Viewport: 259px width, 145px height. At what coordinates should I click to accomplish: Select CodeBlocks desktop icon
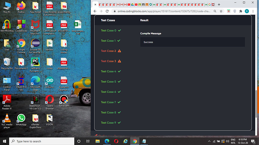point(21,26)
